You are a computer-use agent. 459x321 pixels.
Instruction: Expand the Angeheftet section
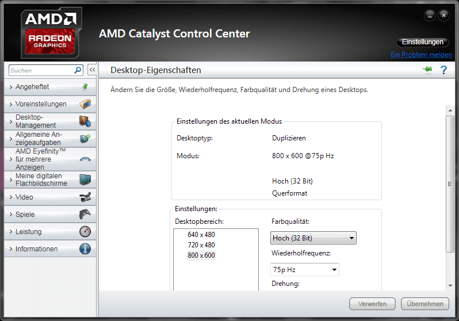point(50,87)
